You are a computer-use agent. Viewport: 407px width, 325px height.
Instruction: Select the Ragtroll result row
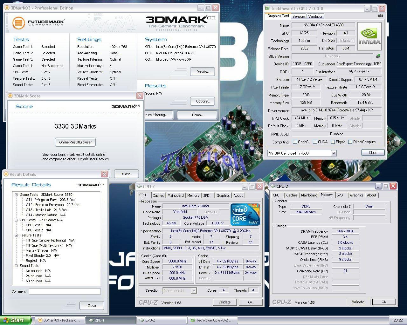(x=36, y=261)
